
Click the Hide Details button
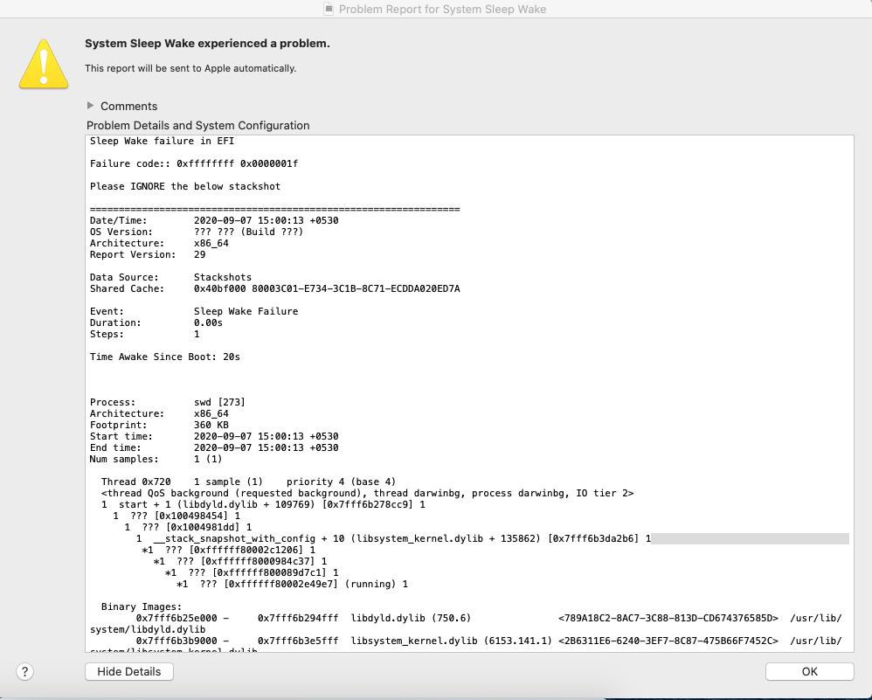coord(129,672)
